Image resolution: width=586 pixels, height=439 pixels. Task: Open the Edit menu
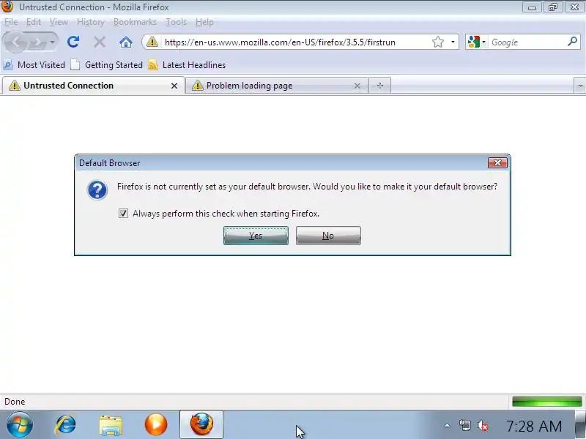tap(33, 22)
